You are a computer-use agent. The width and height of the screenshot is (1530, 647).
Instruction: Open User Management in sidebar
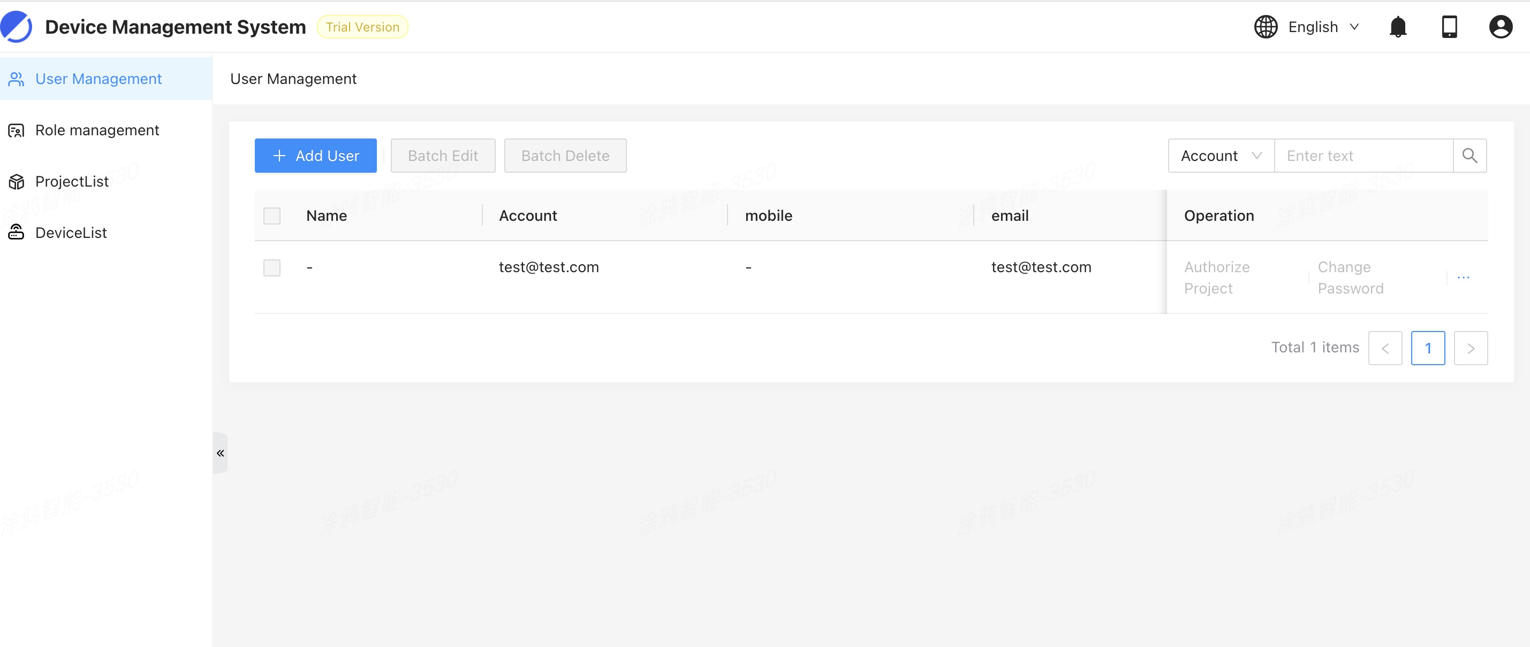click(x=105, y=79)
